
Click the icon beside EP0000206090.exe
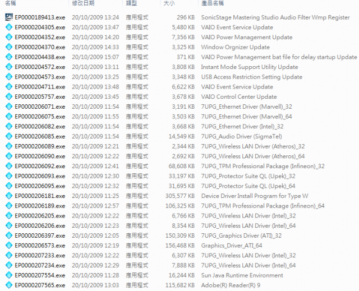pyautogui.click(x=9, y=156)
